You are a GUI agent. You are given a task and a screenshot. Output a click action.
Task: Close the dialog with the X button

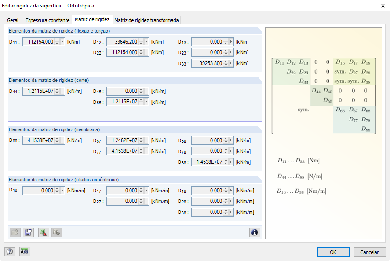click(x=382, y=6)
